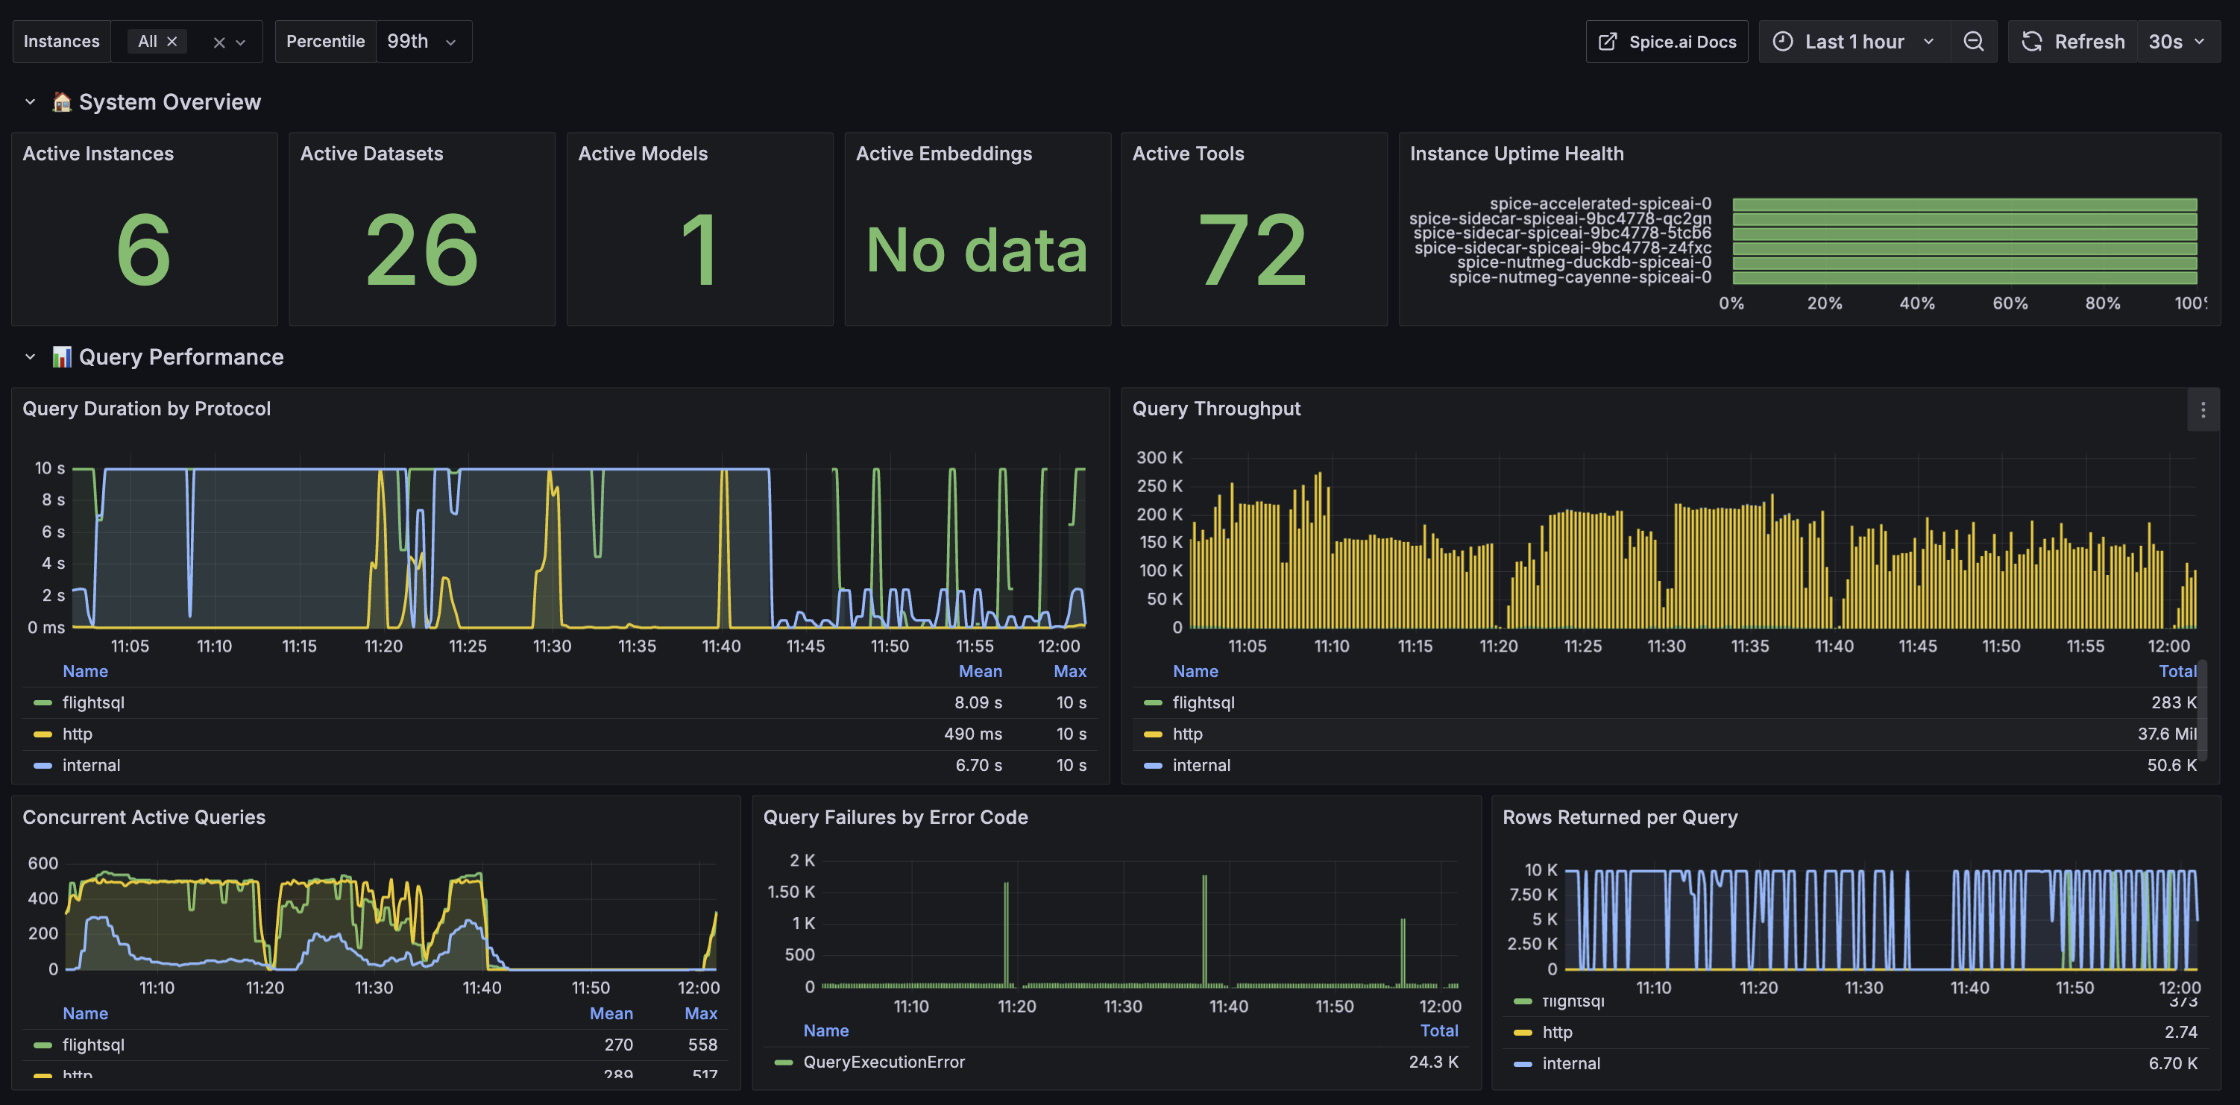Open Query Throughput panel three-dot menu
Viewport: 2240px width, 1105px height.
pyautogui.click(x=2202, y=409)
